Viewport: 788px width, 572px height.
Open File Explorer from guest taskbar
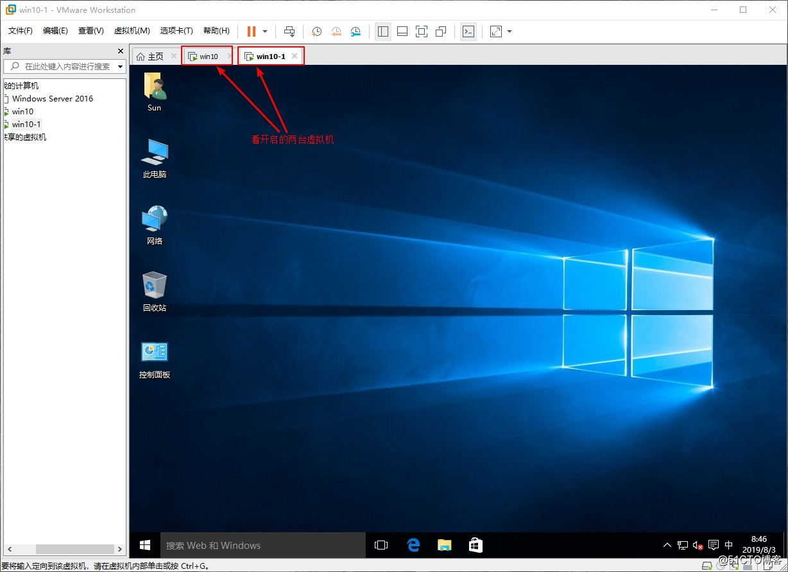click(x=444, y=545)
